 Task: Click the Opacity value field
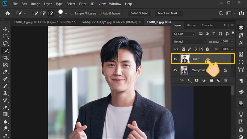[225, 42]
